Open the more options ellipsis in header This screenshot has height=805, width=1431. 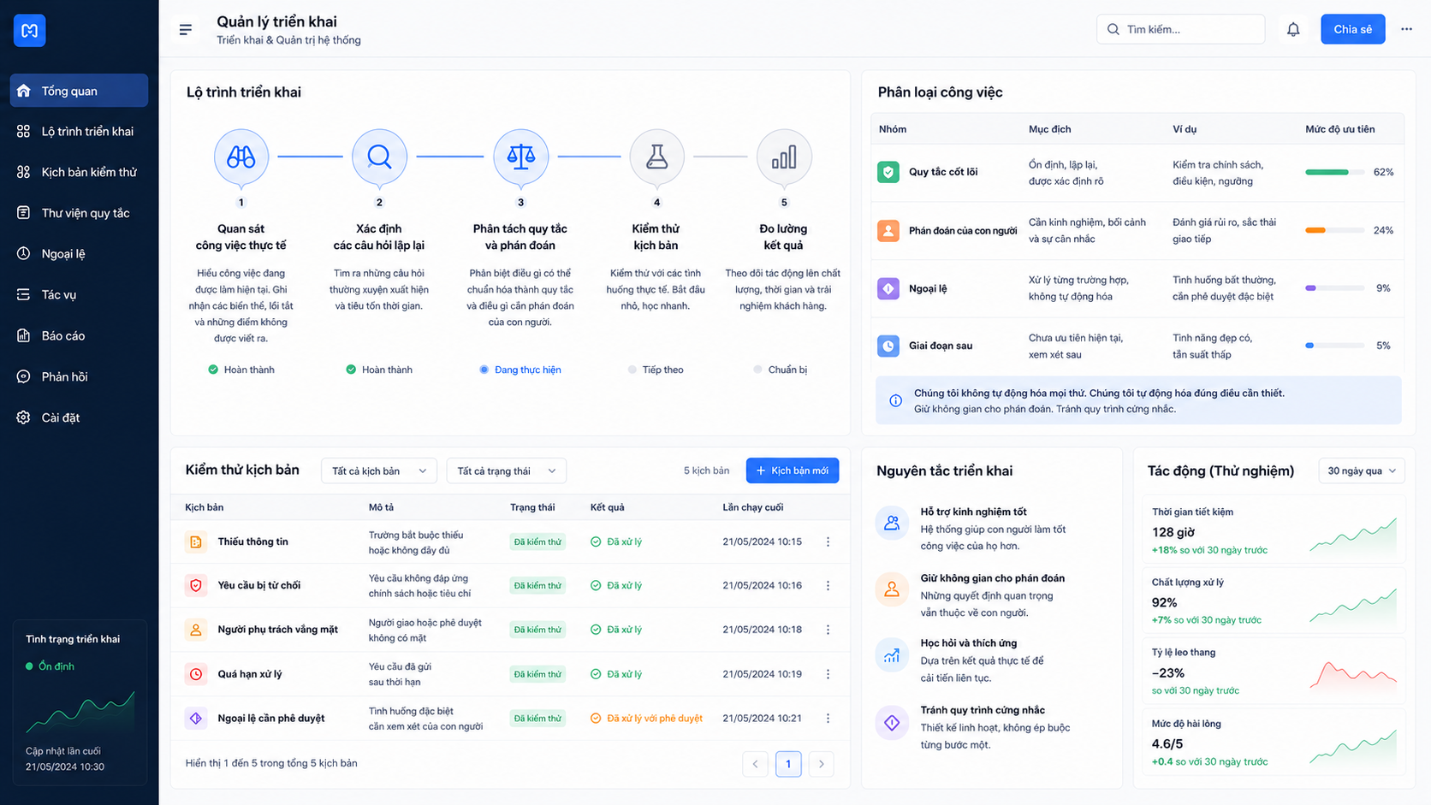point(1406,29)
